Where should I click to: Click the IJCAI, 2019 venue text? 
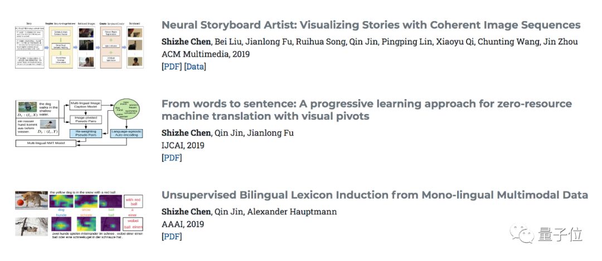coord(183,145)
